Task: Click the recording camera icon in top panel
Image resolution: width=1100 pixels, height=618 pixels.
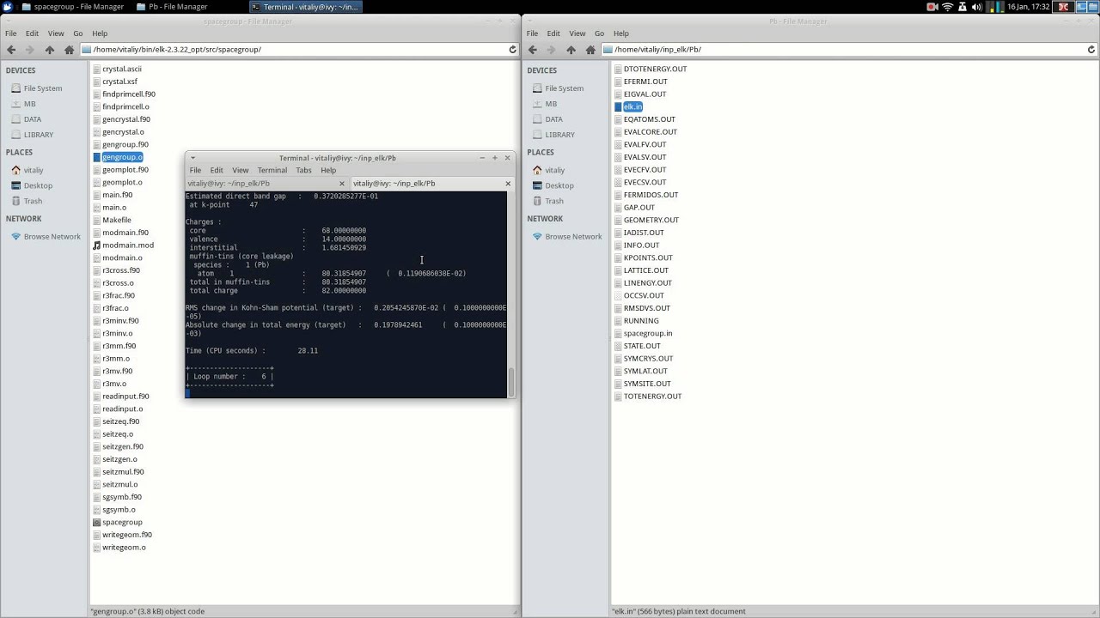Action: click(x=932, y=6)
